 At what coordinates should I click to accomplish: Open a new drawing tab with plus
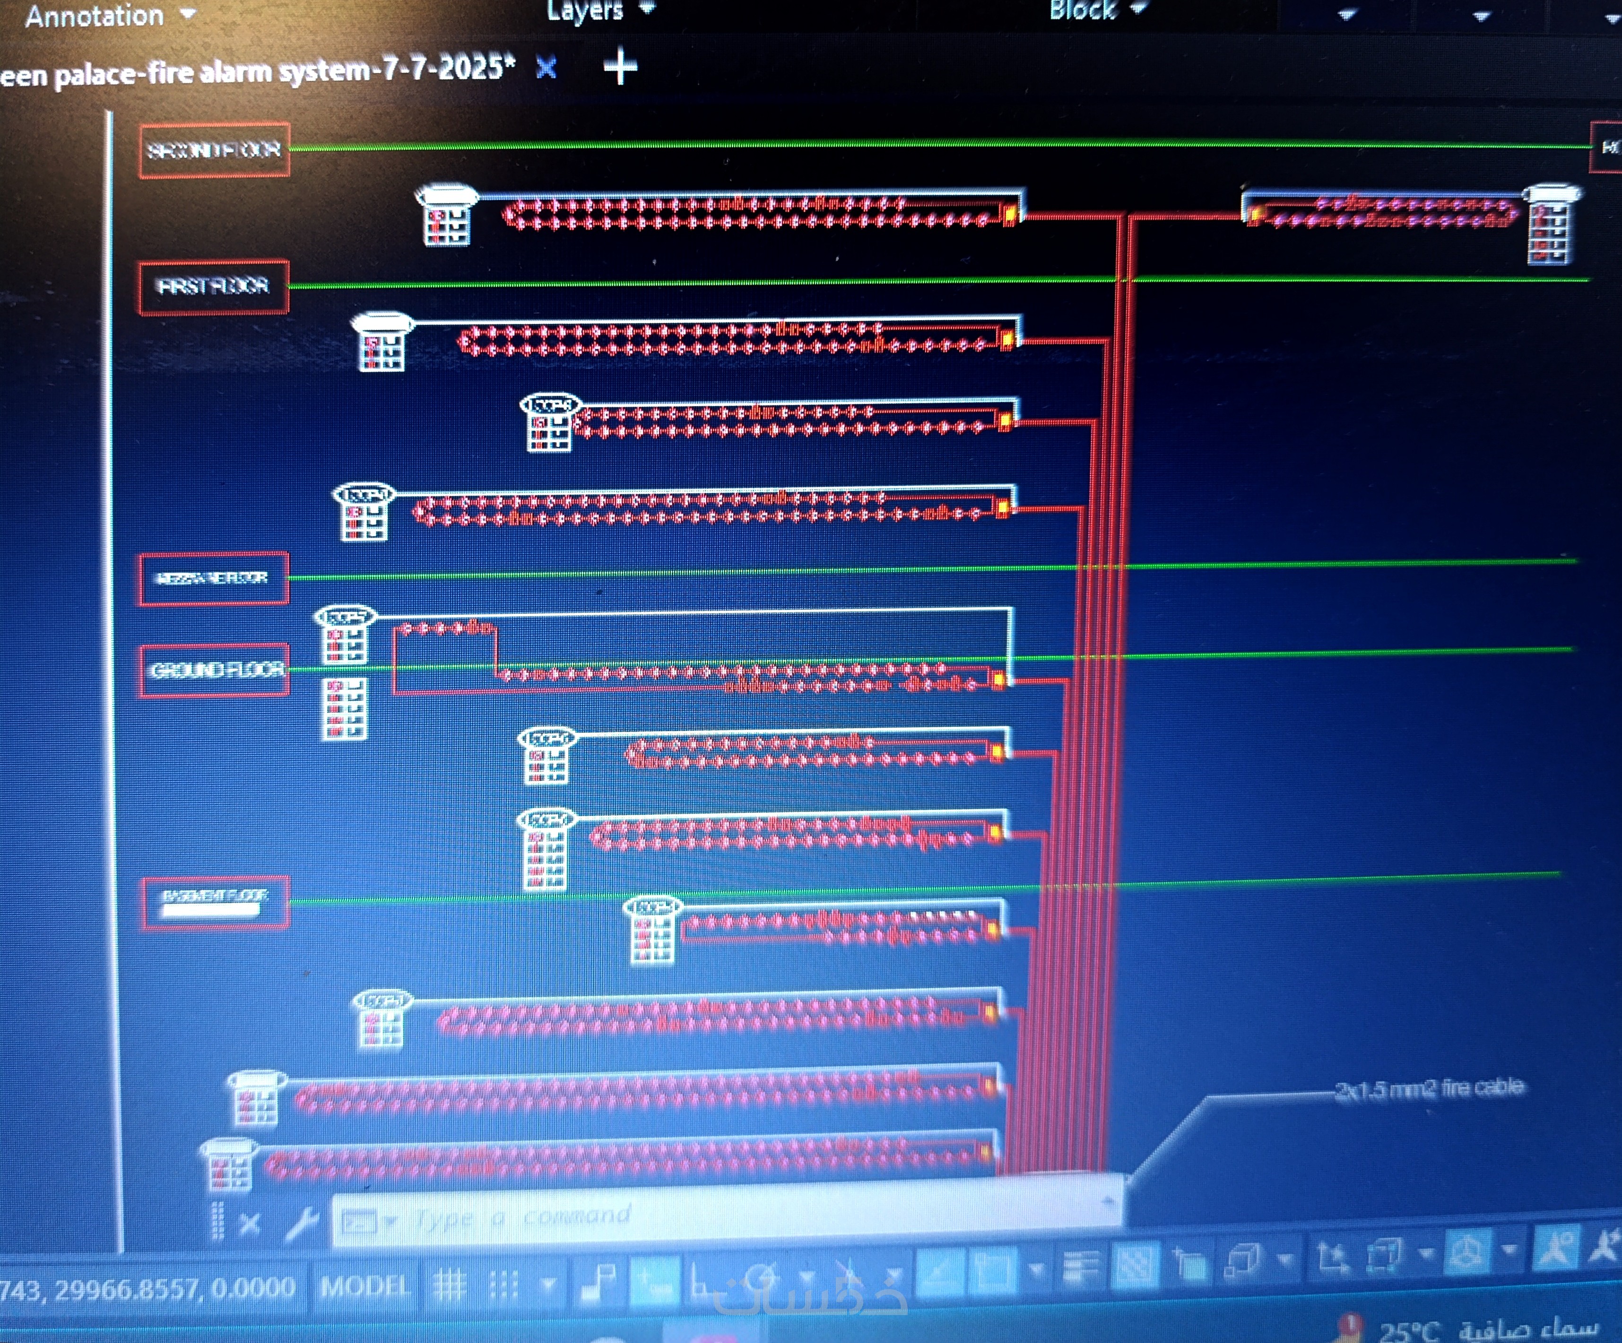pyautogui.click(x=620, y=67)
